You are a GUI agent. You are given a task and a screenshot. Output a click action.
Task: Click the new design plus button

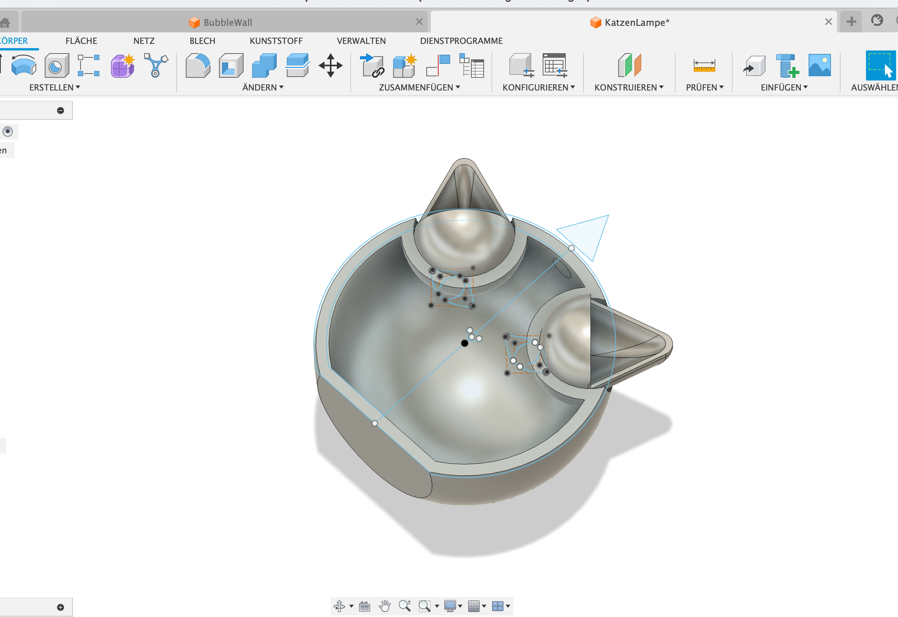pos(851,22)
